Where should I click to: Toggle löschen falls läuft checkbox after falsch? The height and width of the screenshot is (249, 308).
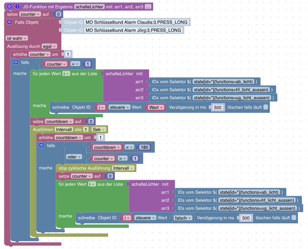(x=294, y=218)
